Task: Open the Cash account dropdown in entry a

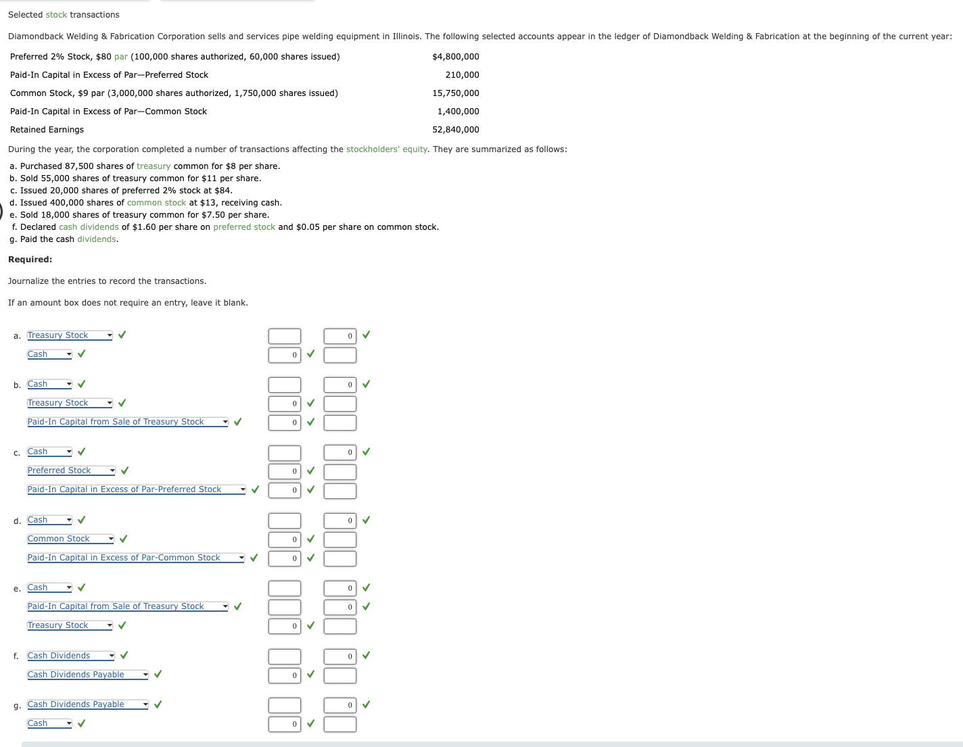Action: pos(49,354)
